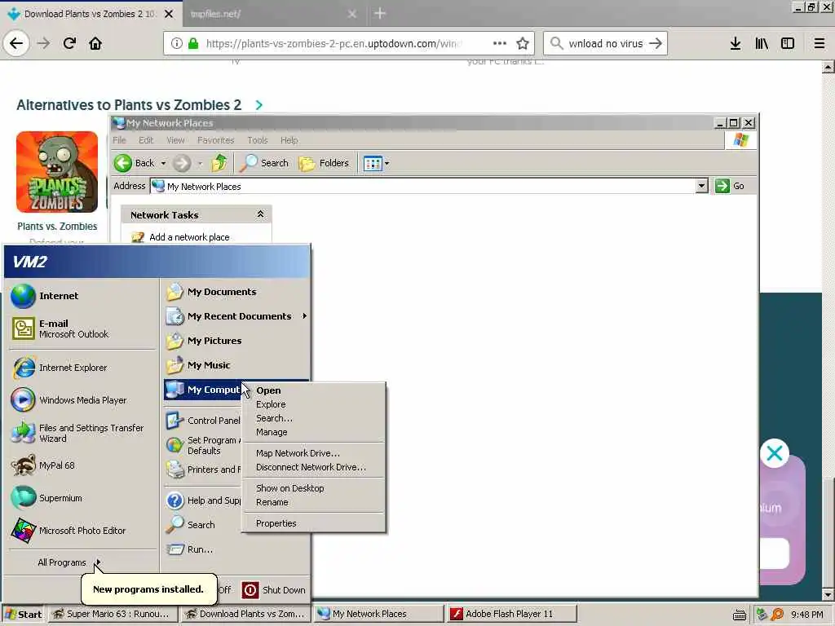Select Disconnect Network Drive option
835x626 pixels.
click(314, 467)
